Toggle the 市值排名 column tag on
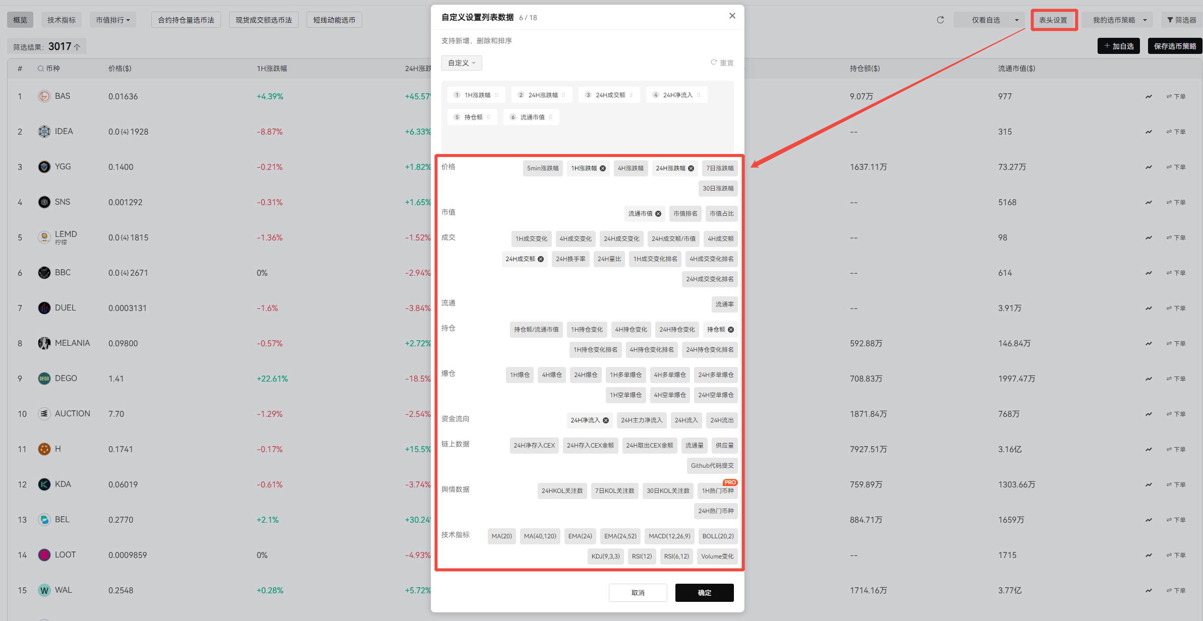 (x=685, y=214)
